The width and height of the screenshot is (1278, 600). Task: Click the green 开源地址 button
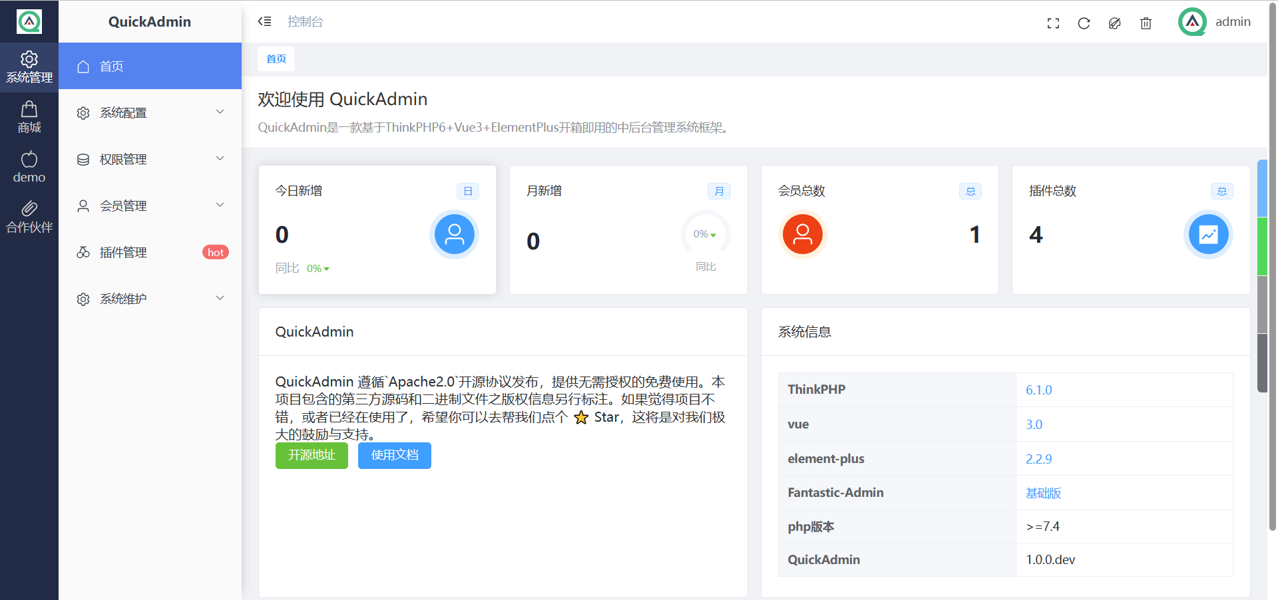(312, 455)
